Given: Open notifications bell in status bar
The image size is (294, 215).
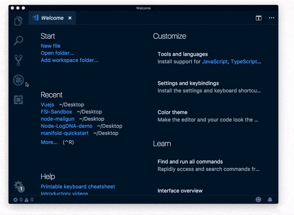Looking at the screenshot, I should 270,200.
